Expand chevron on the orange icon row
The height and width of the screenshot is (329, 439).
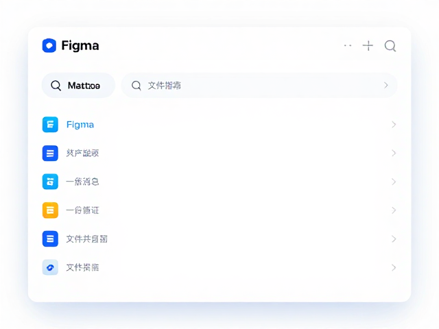(394, 210)
